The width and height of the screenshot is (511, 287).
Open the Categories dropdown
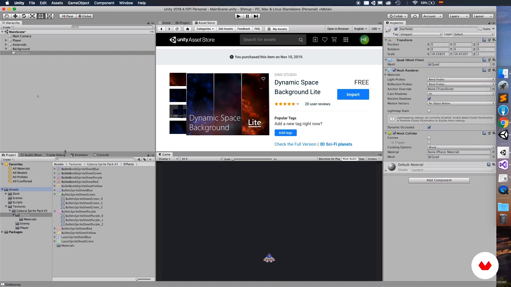click(x=205, y=29)
